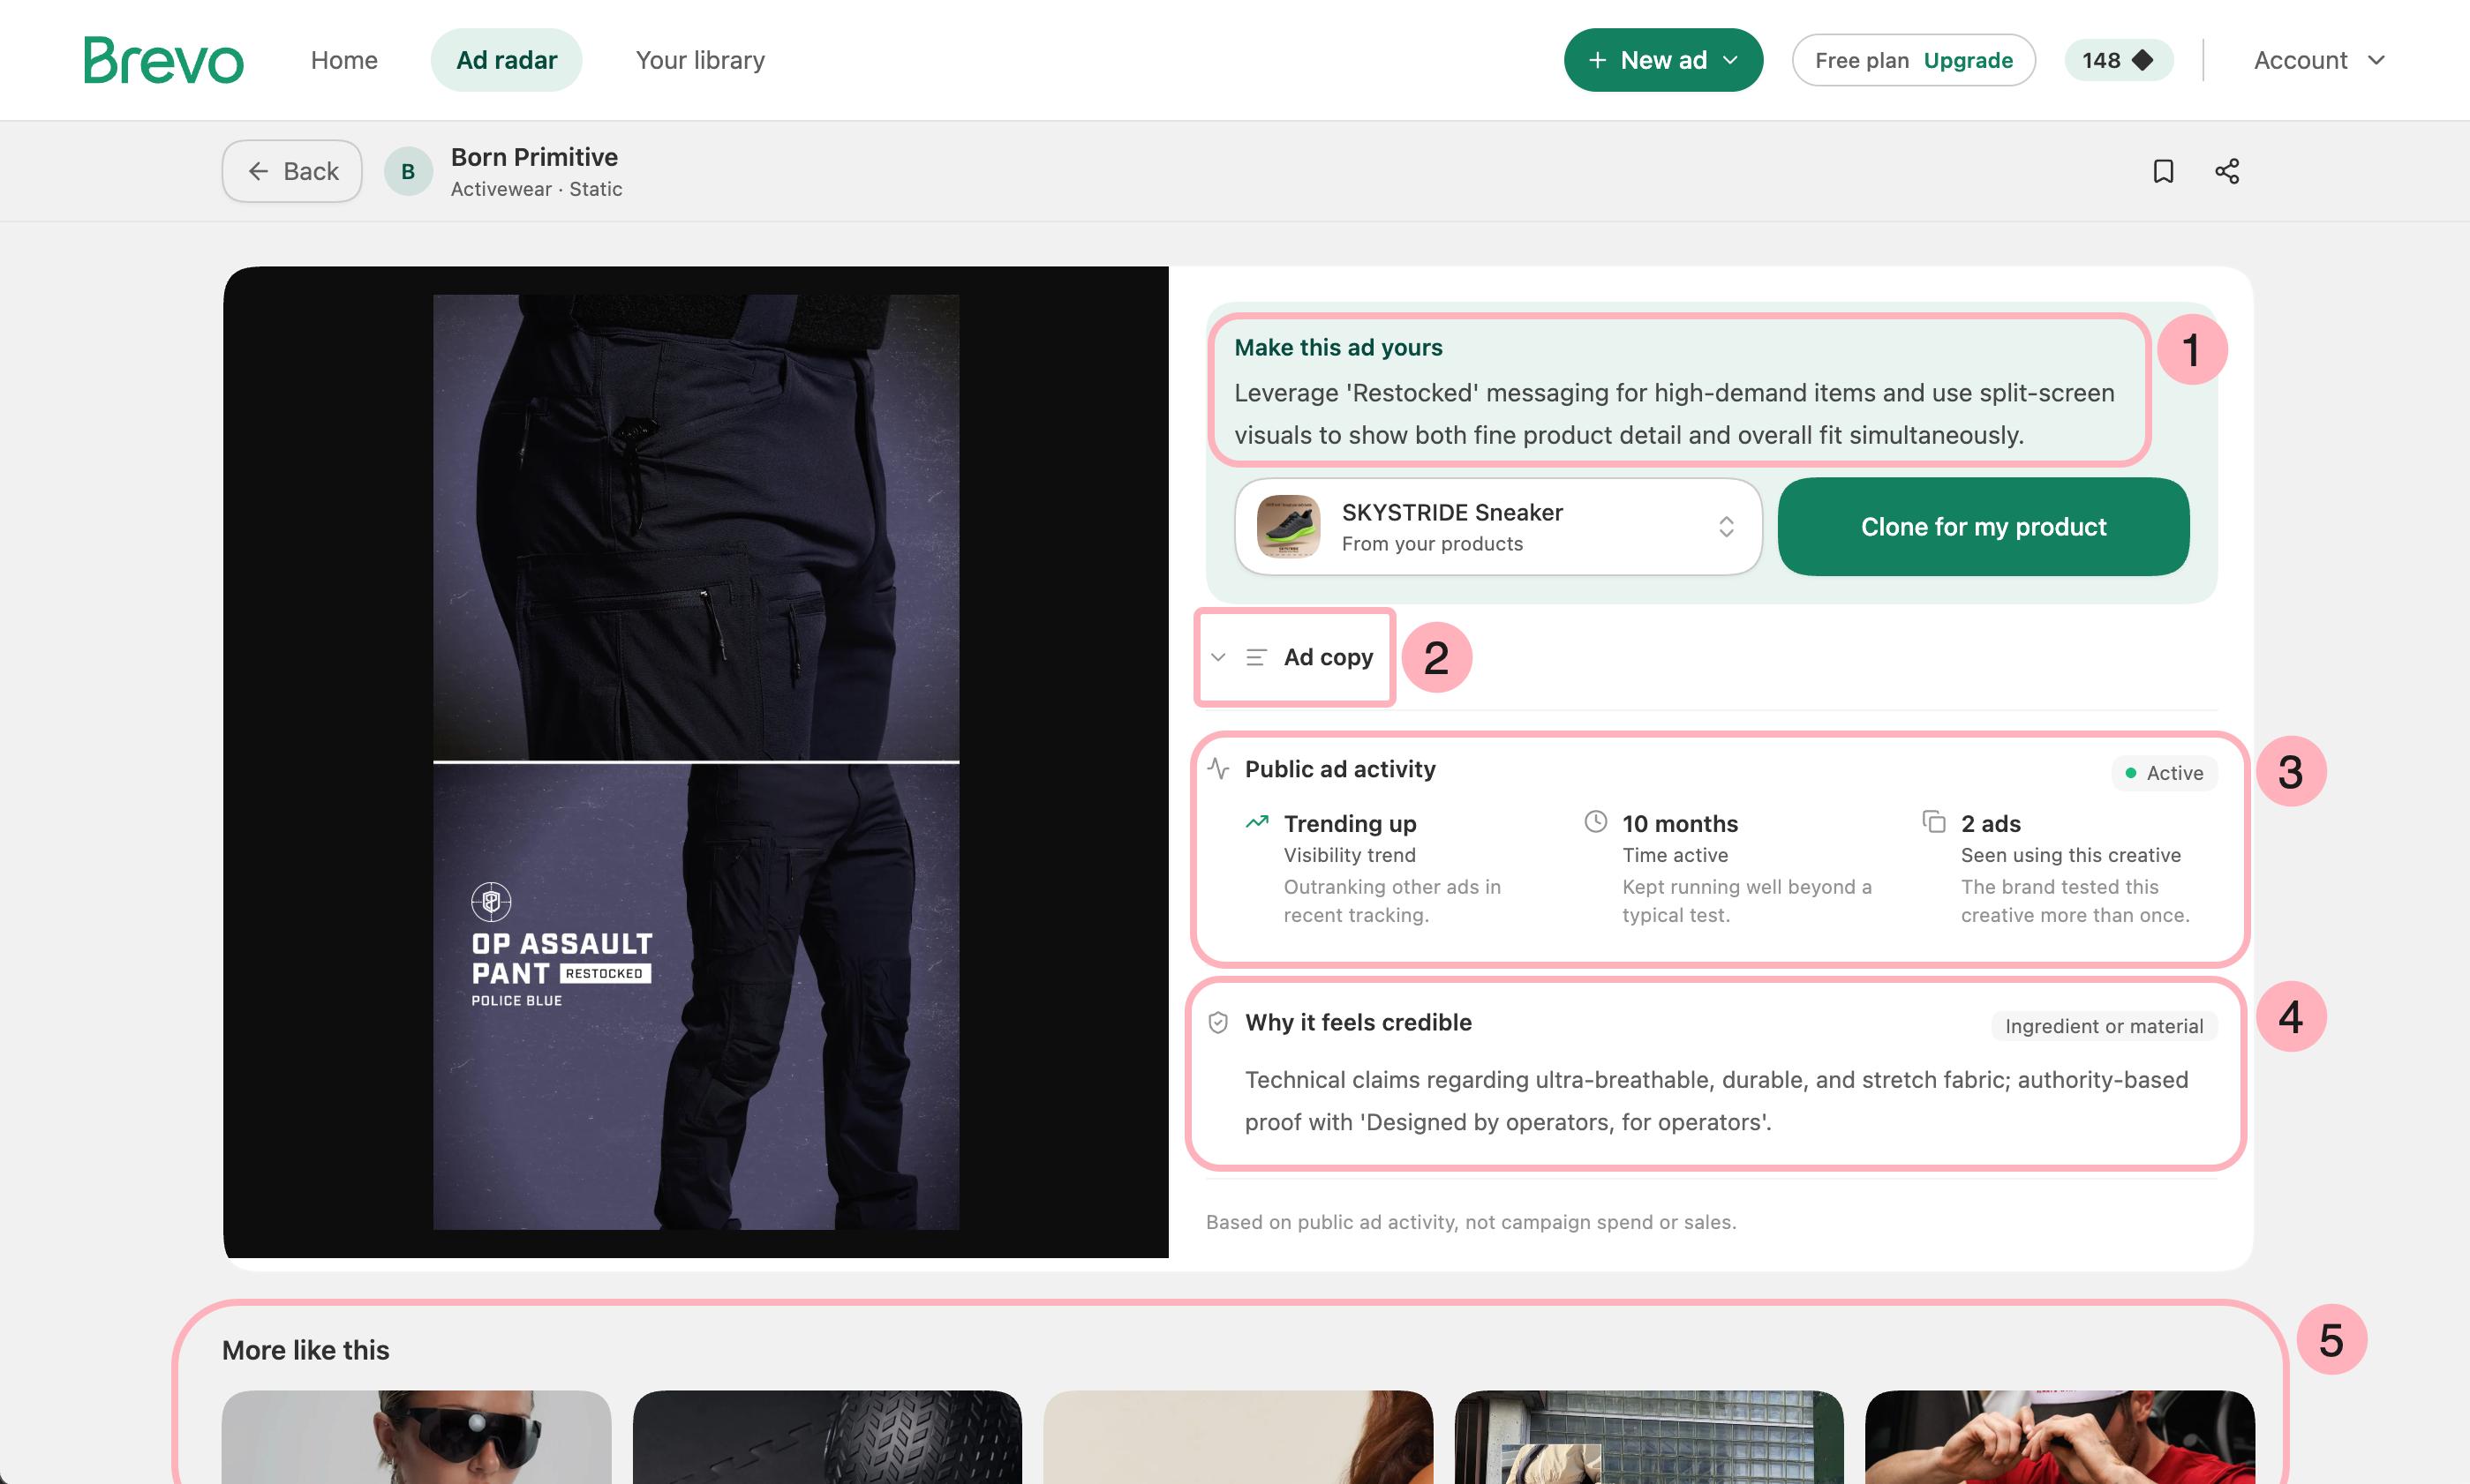Open the SKYSTRIDE Sneaker product selector
This screenshot has height=1484, width=2470.
(1497, 526)
